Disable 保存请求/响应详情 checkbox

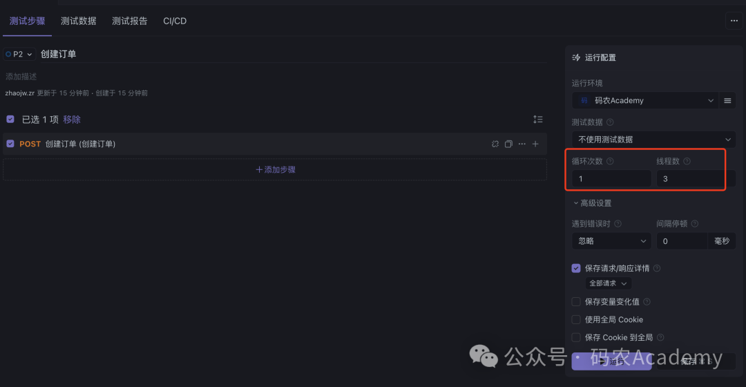576,268
